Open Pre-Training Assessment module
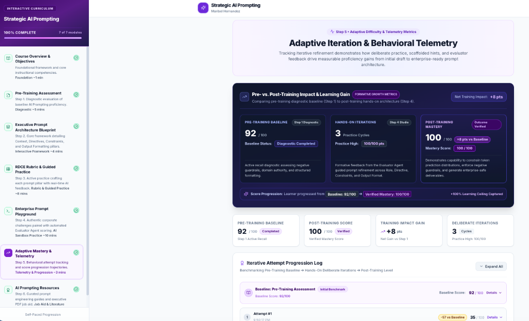This screenshot has width=529, height=321. [x=42, y=101]
